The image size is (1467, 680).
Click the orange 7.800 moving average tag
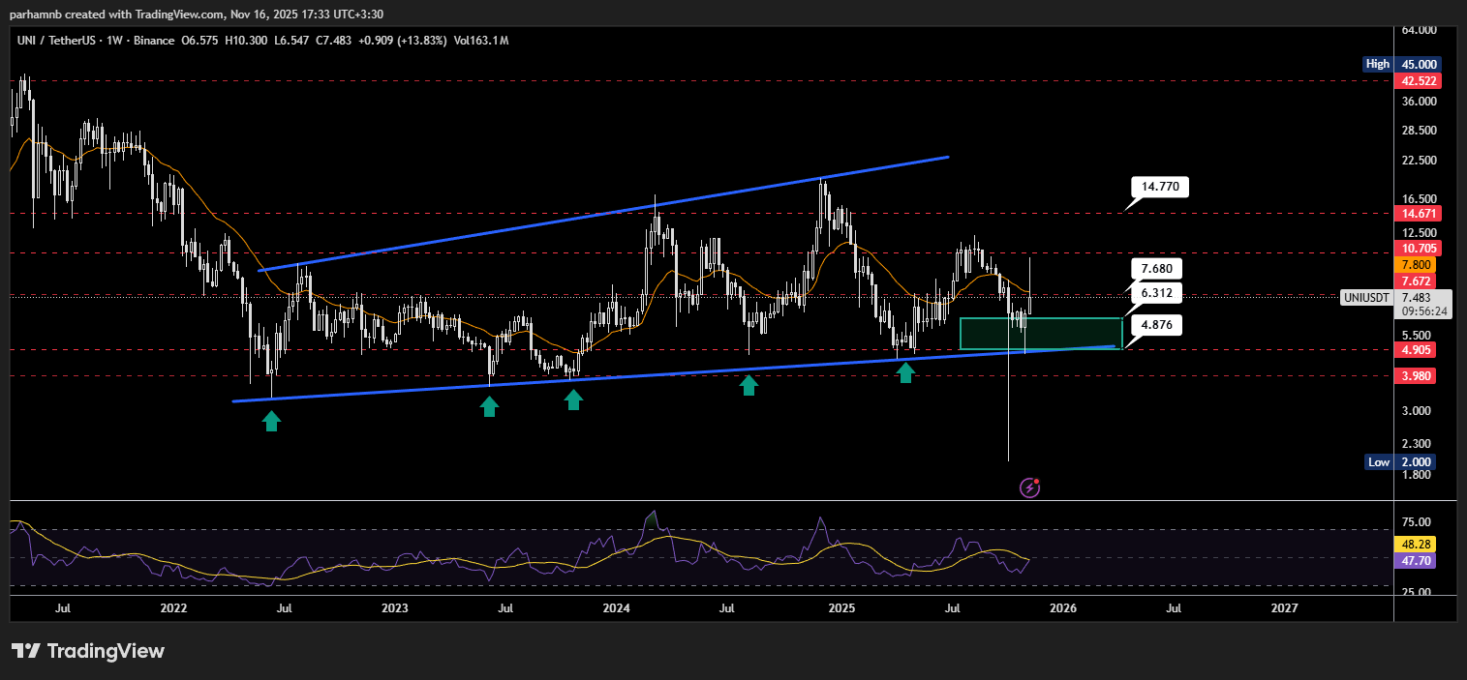1414,264
